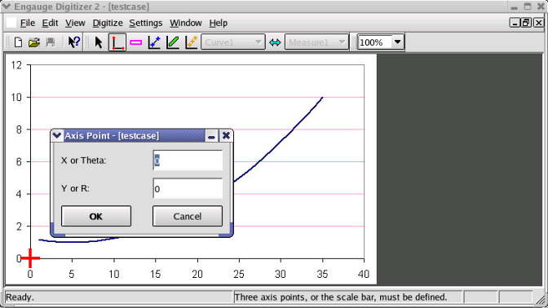This screenshot has height=308, width=548.
Task: Click the cyan double-arrow Measure icon
Action: coord(275,42)
